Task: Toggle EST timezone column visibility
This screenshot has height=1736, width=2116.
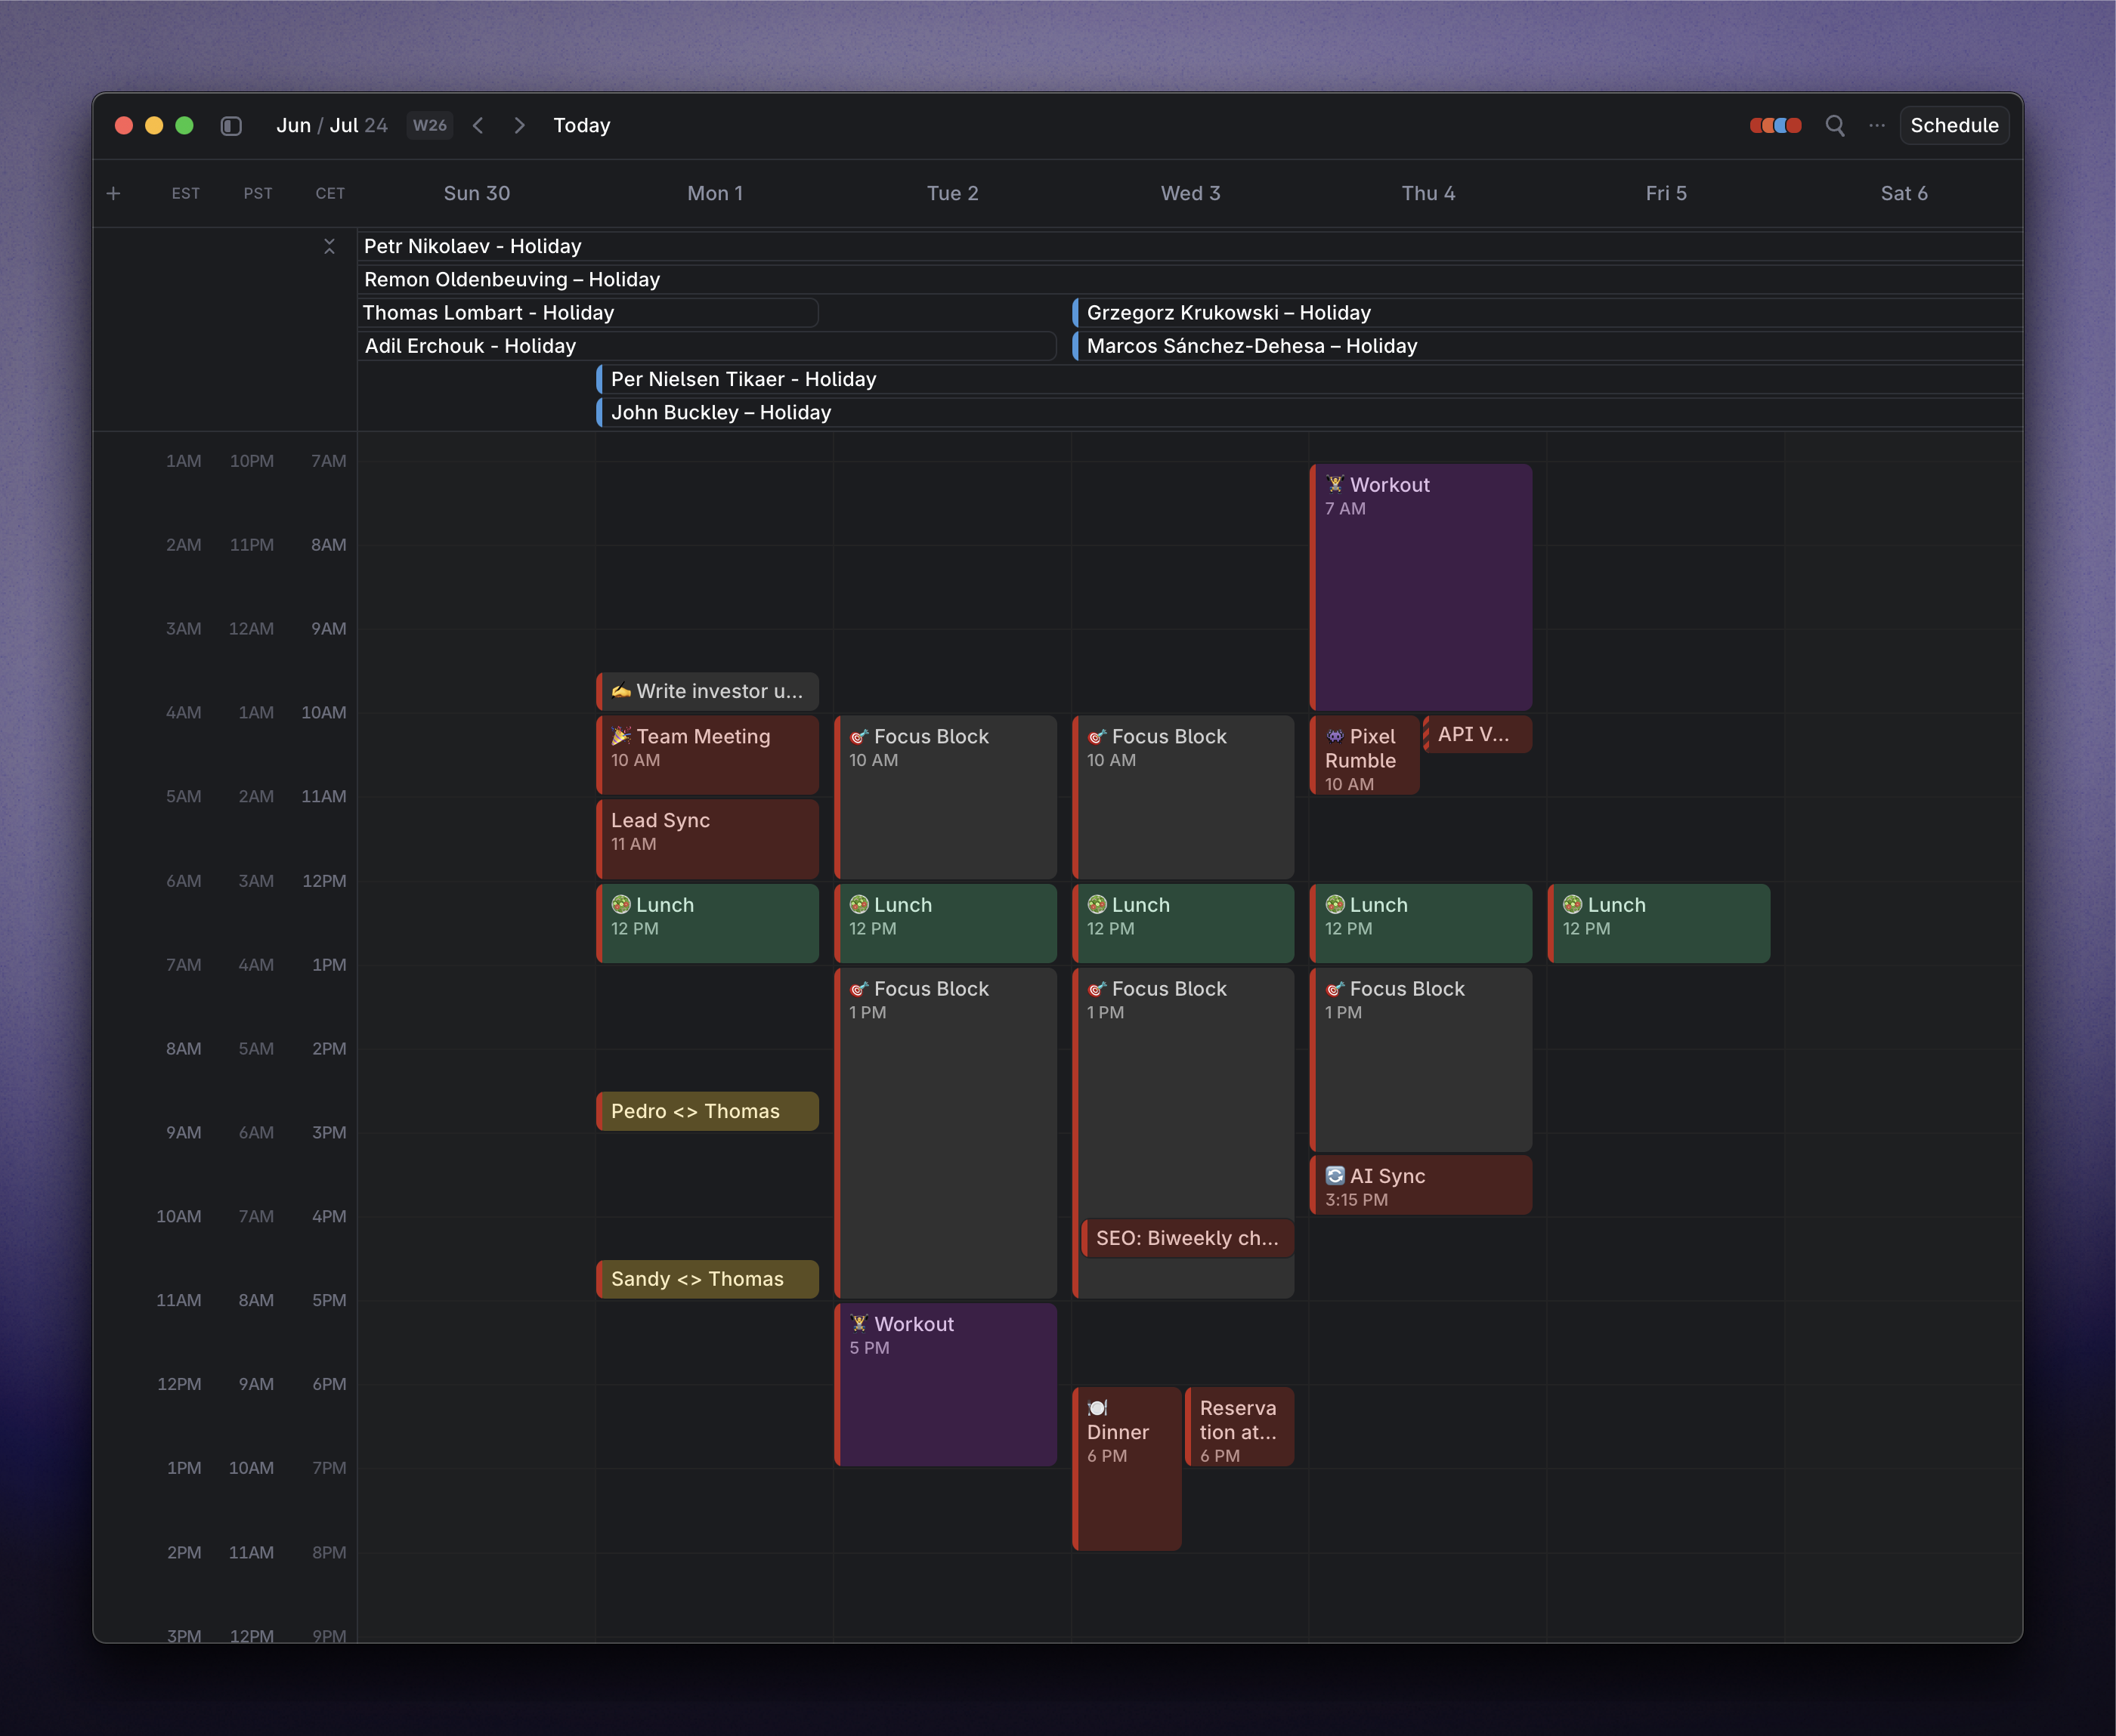Action: pyautogui.click(x=184, y=192)
